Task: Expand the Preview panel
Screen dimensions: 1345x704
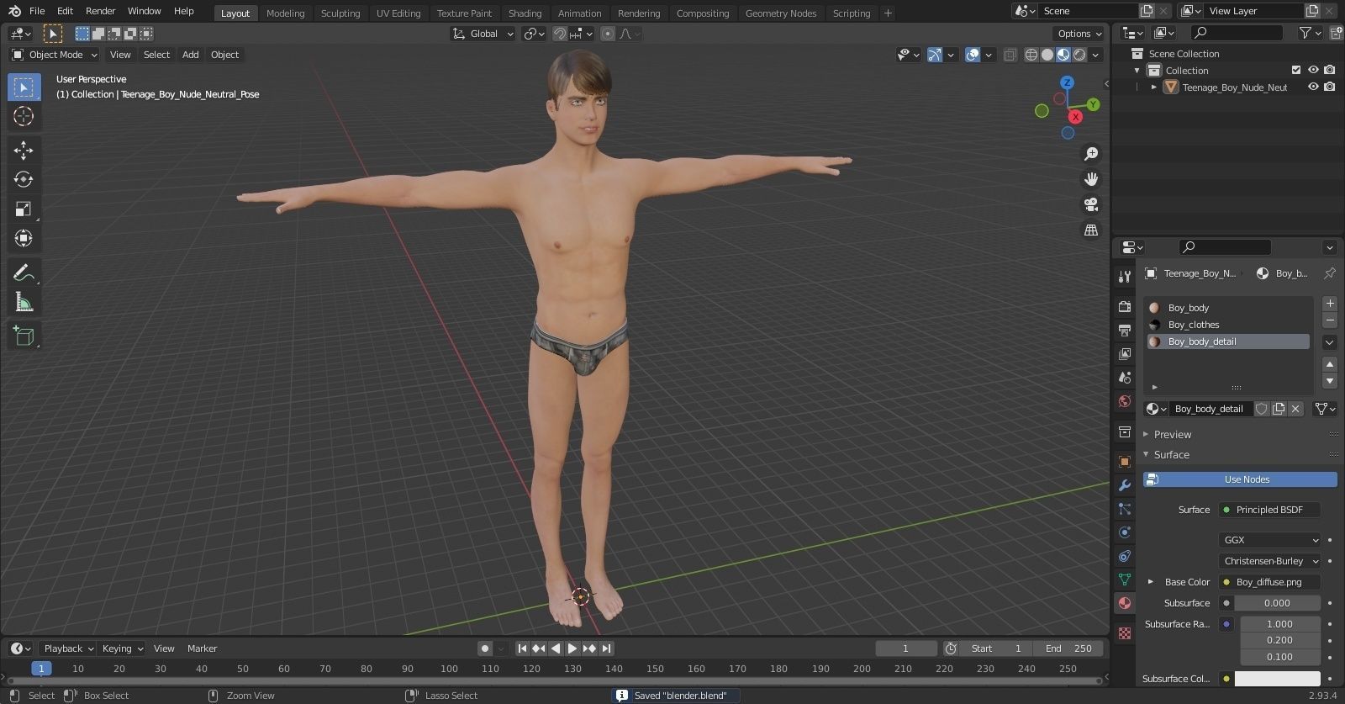Action: coord(1172,435)
